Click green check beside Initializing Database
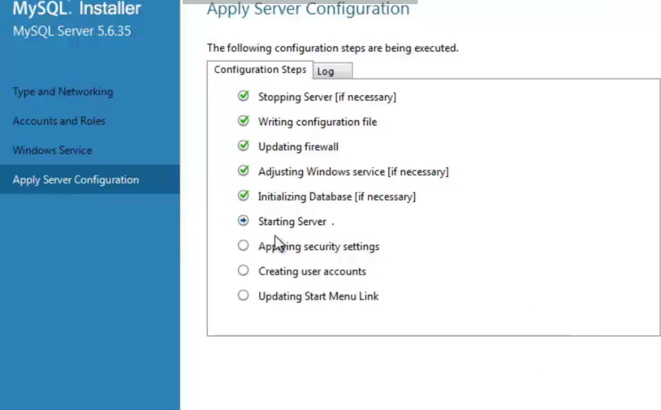Screen dimensions: 661x410 (243, 196)
